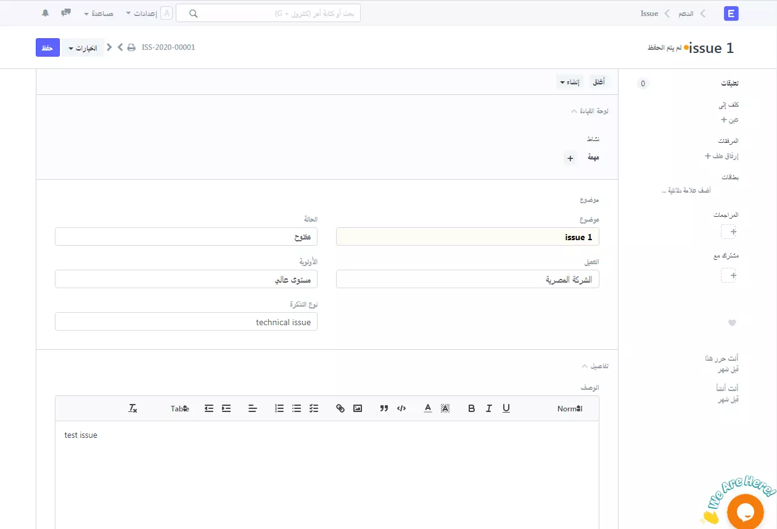777x529 pixels.
Task: Toggle underline formatting
Action: point(506,408)
